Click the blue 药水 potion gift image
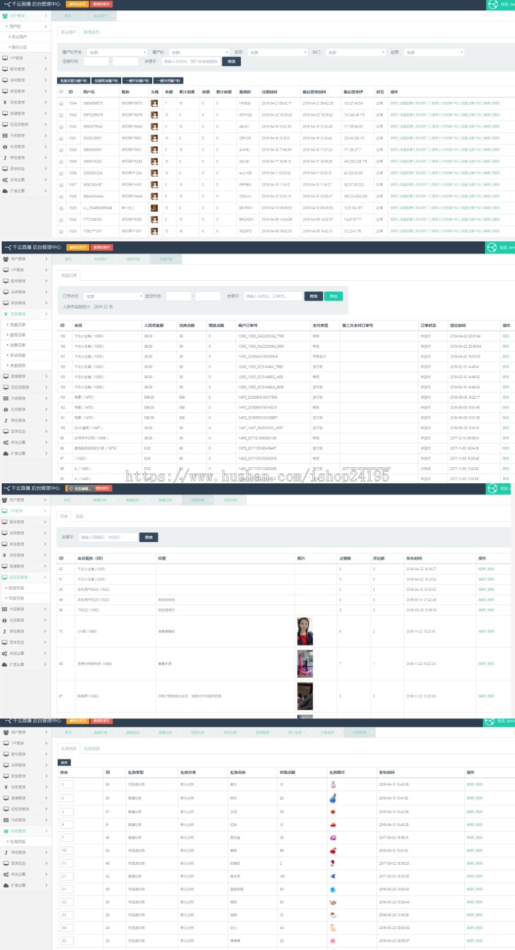Screen dimensions: 515x950 coord(333,798)
